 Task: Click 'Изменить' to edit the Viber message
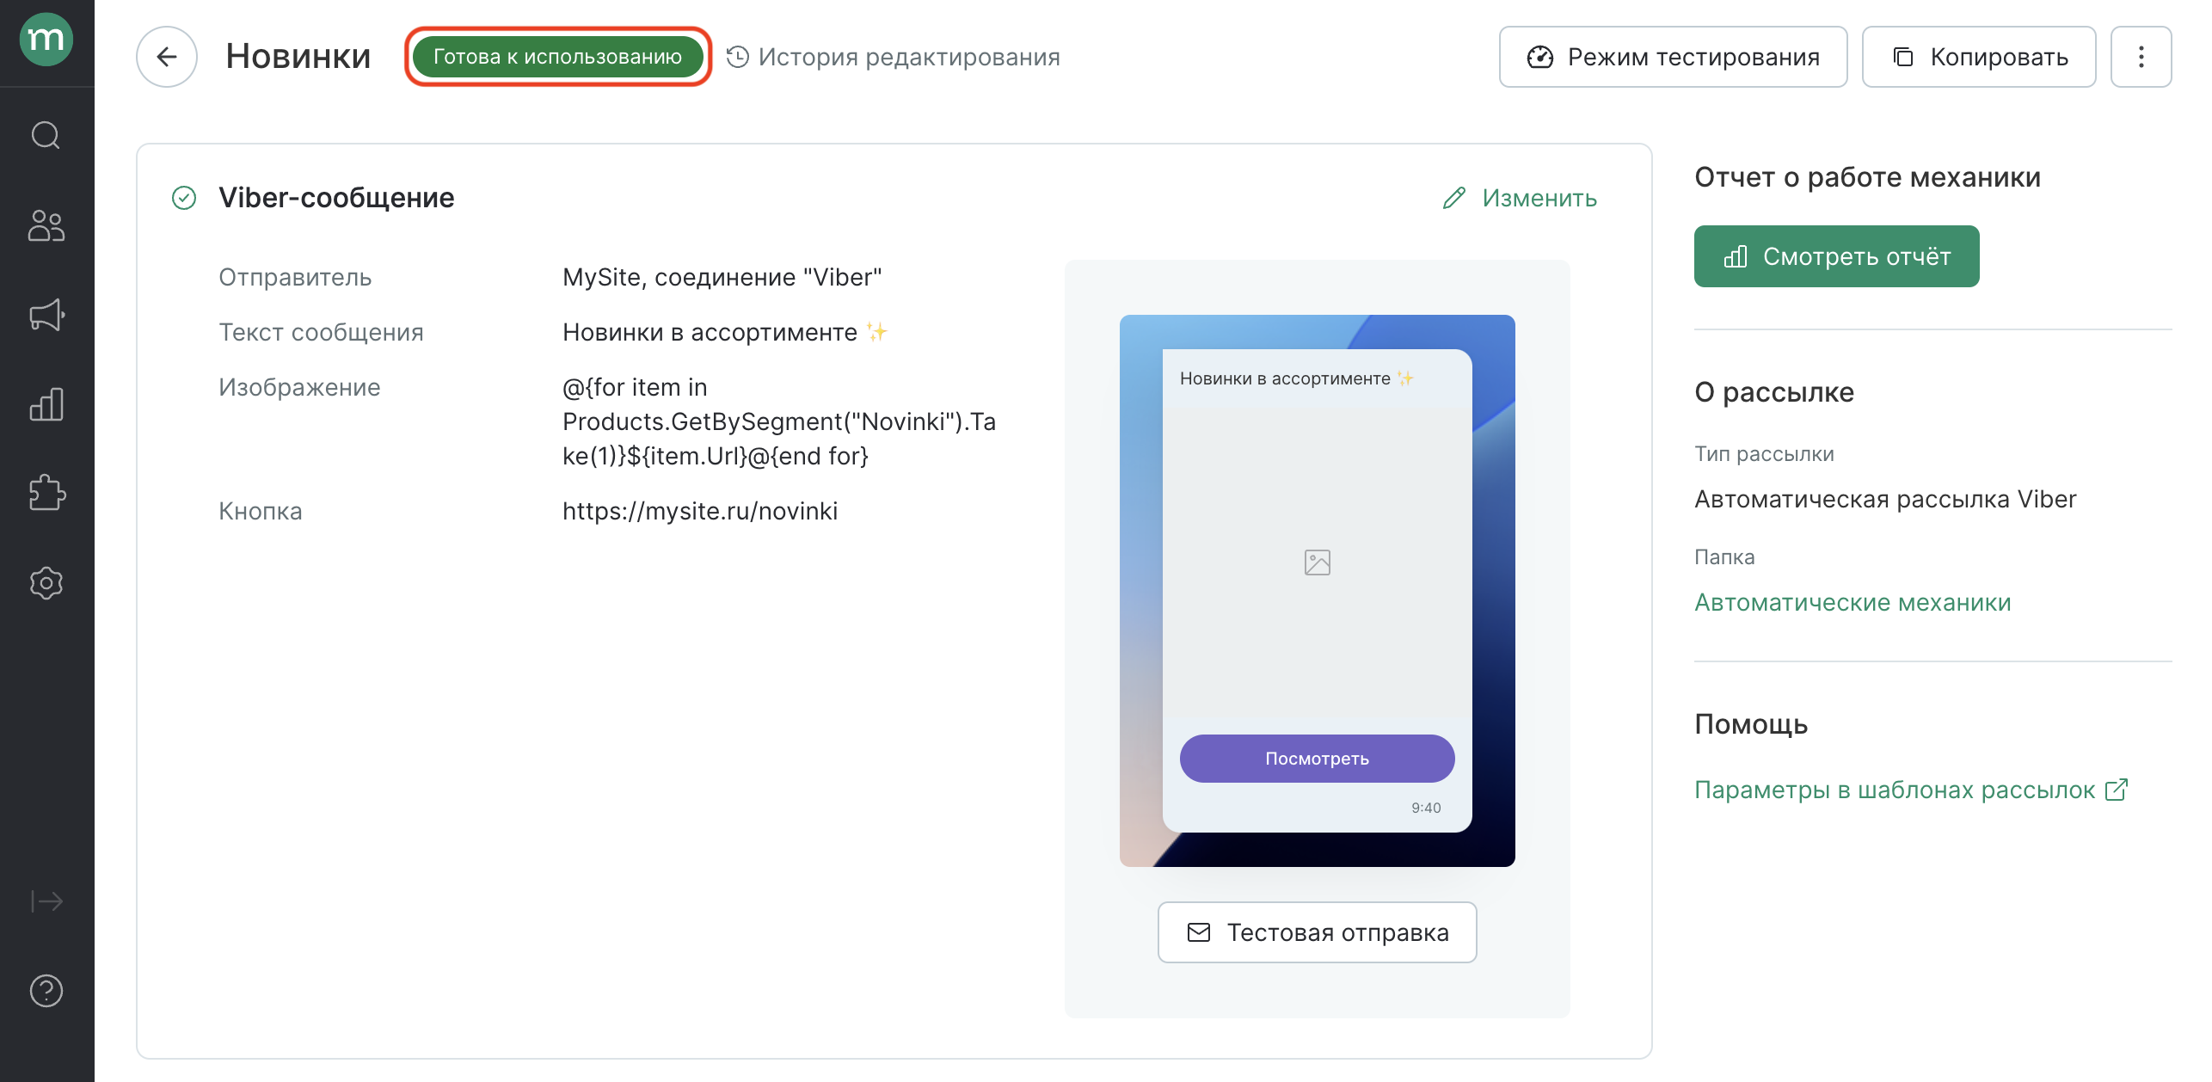(x=1520, y=198)
